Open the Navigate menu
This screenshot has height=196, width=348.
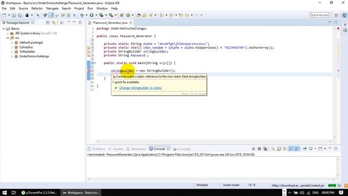point(52,9)
